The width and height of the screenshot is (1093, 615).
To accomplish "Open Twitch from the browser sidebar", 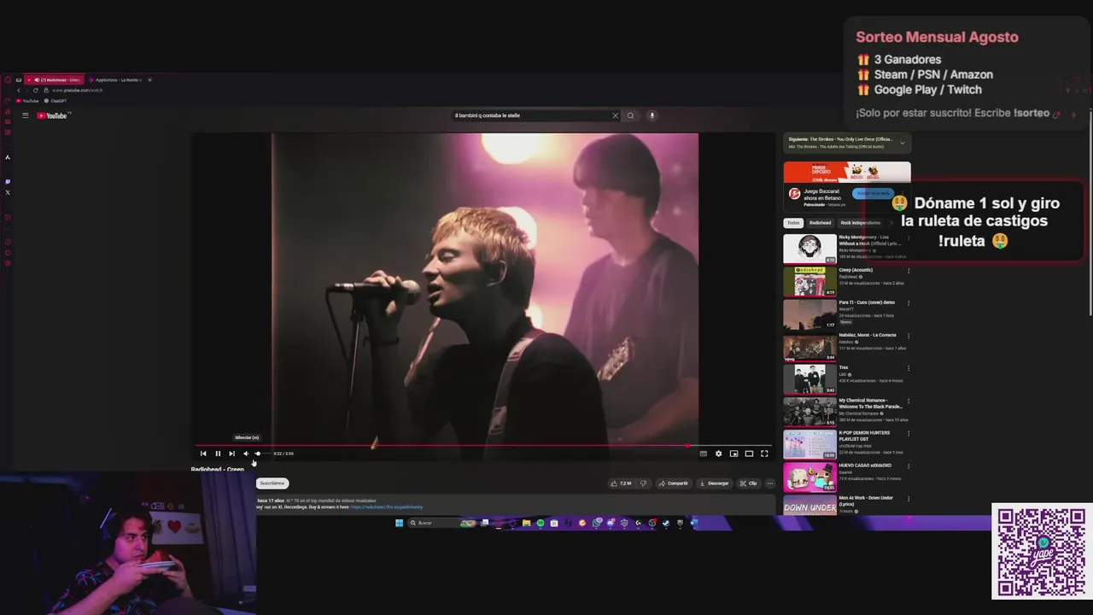I will 8,181.
